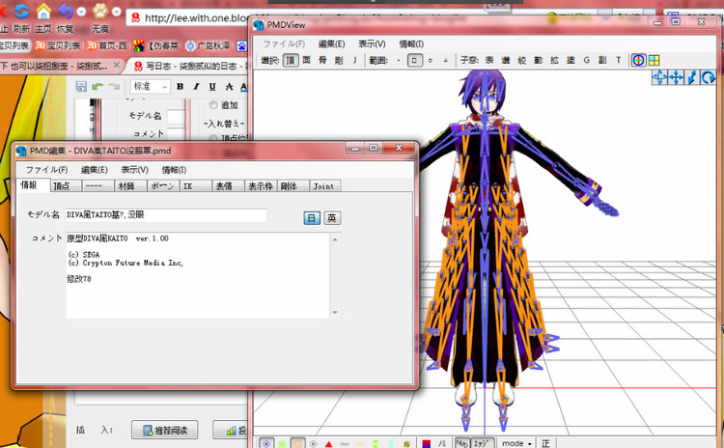Image resolution: width=724 pixels, height=448 pixels.
Task: Click the colored circle axis icon in toolbar
Action: click(639, 60)
